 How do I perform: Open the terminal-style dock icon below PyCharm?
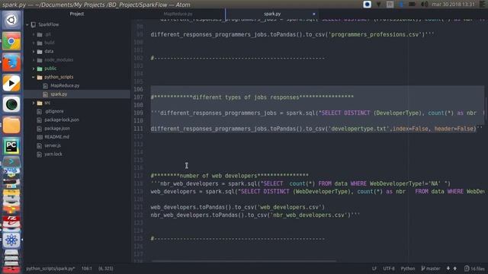coord(11,162)
